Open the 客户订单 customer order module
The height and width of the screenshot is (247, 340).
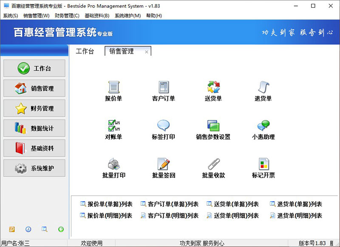(164, 91)
